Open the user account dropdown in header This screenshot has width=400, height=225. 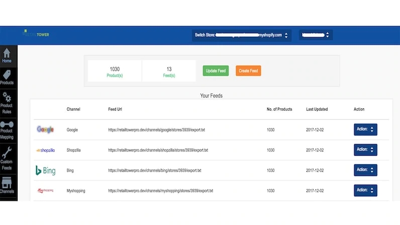tap(315, 35)
